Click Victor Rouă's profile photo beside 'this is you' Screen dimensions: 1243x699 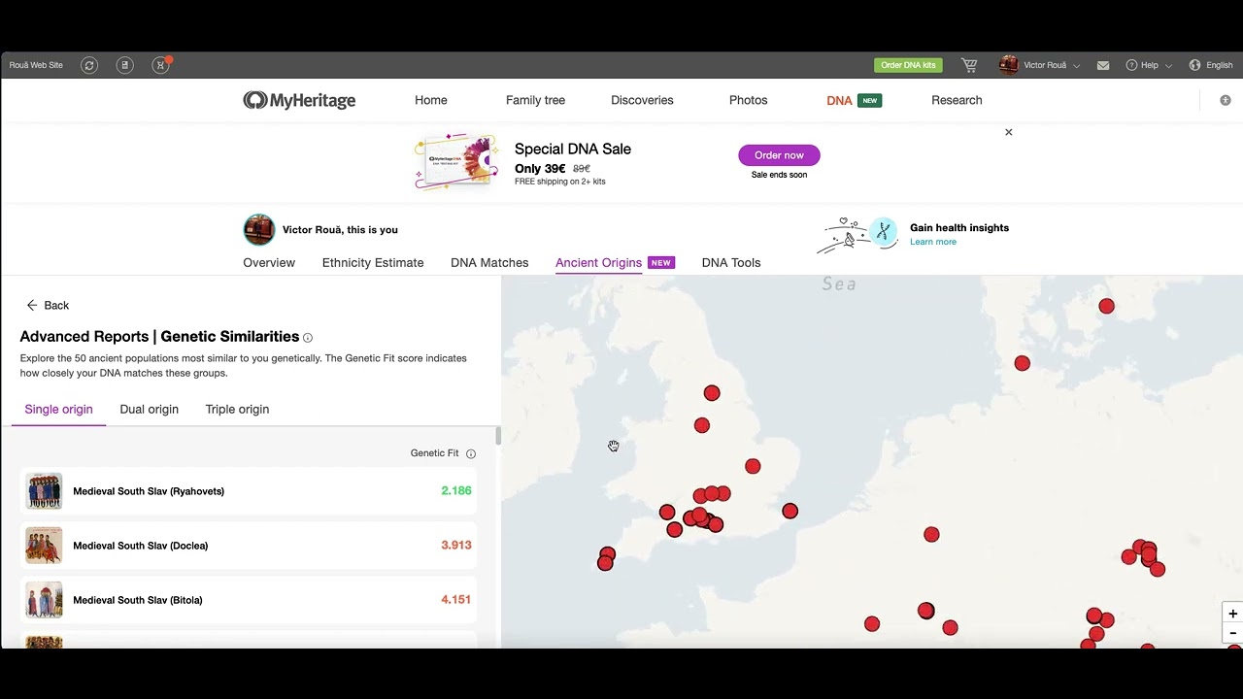pyautogui.click(x=259, y=230)
